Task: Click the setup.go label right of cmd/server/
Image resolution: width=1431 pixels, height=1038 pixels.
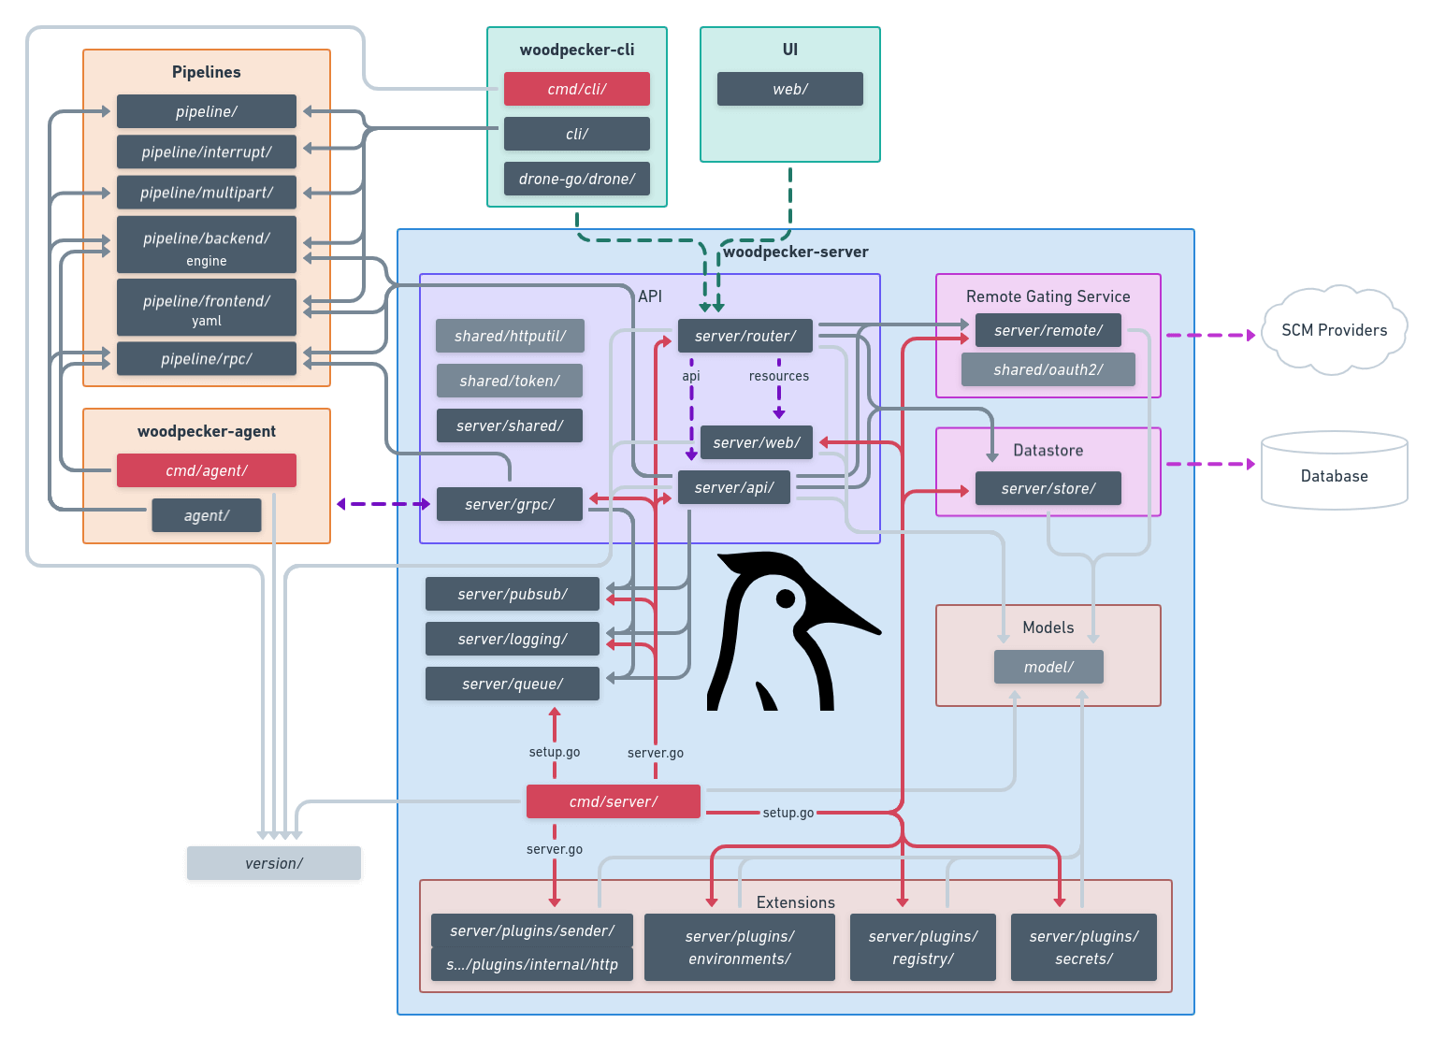Action: point(788,813)
